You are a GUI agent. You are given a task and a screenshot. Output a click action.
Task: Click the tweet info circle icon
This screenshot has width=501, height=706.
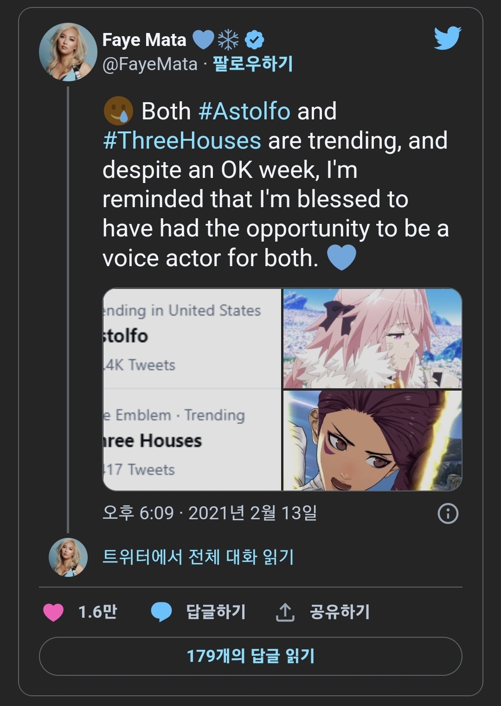click(448, 513)
